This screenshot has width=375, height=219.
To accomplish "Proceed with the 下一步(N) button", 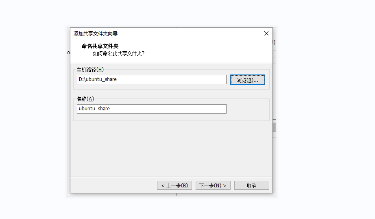I will (x=213, y=186).
